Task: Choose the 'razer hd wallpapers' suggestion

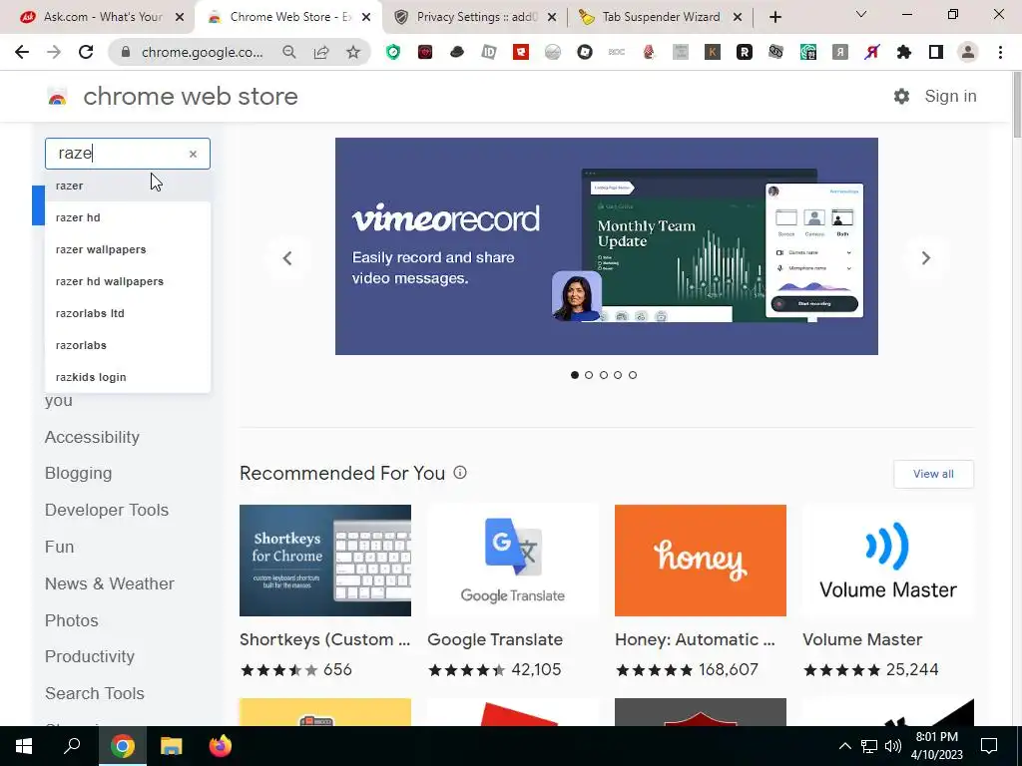Action: (x=128, y=281)
